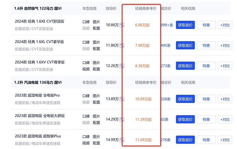Viewport: 237px width, 149px height.
Task: Open calculator icon beside 13.89万 price
Action: click(122, 99)
